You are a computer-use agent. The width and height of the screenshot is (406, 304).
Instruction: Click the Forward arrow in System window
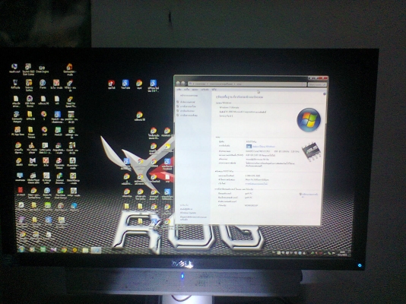(x=183, y=84)
